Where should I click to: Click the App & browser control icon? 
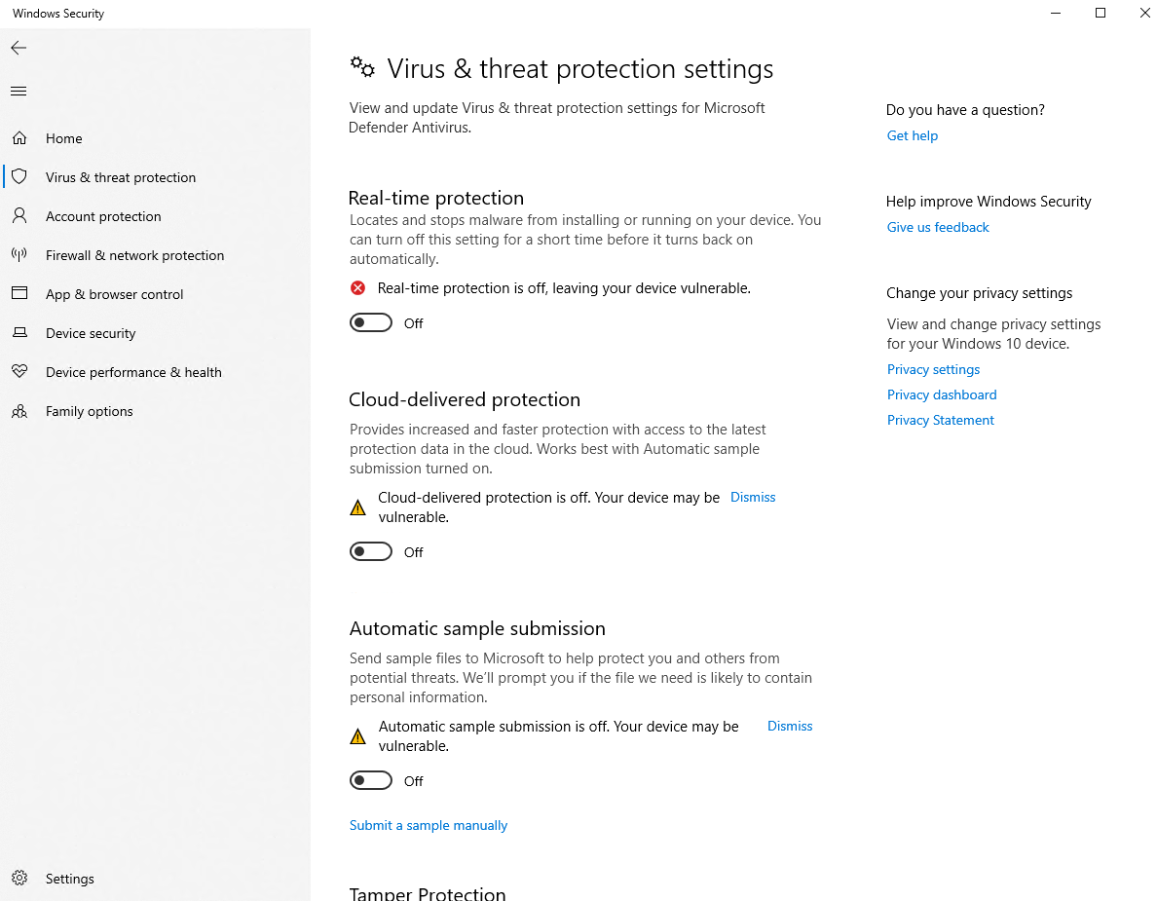coord(19,294)
